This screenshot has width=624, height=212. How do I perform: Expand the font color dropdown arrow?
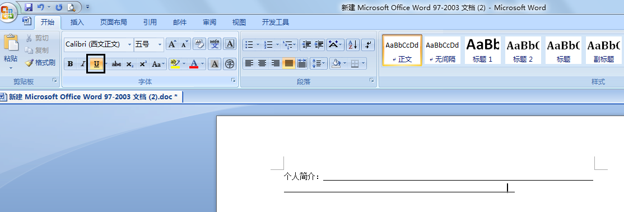point(203,64)
